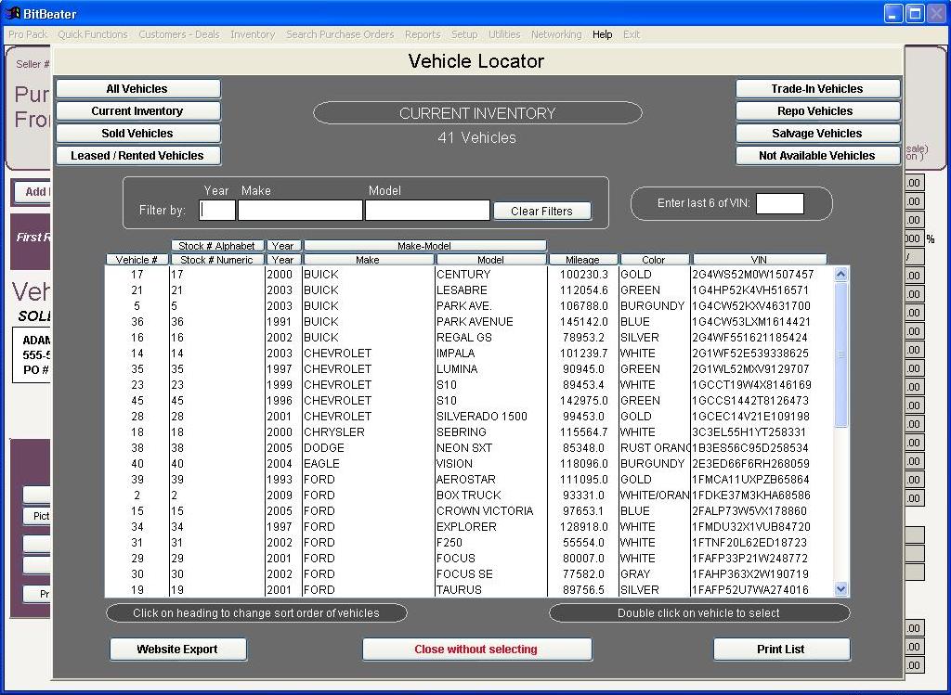The height and width of the screenshot is (695, 951).
Task: Print the vehicle list
Action: click(x=781, y=650)
